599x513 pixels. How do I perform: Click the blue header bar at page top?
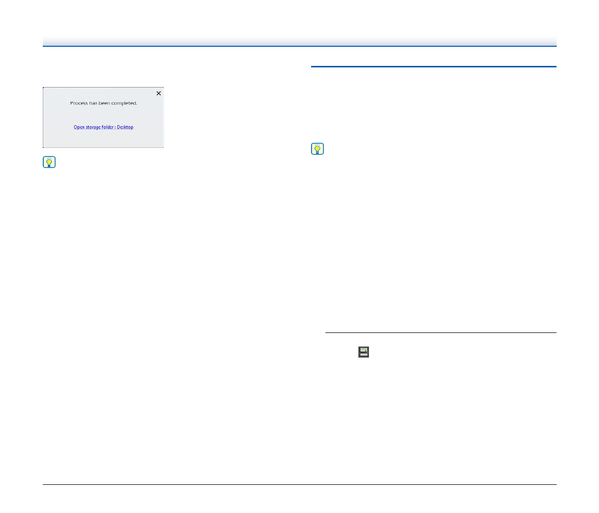[299, 42]
